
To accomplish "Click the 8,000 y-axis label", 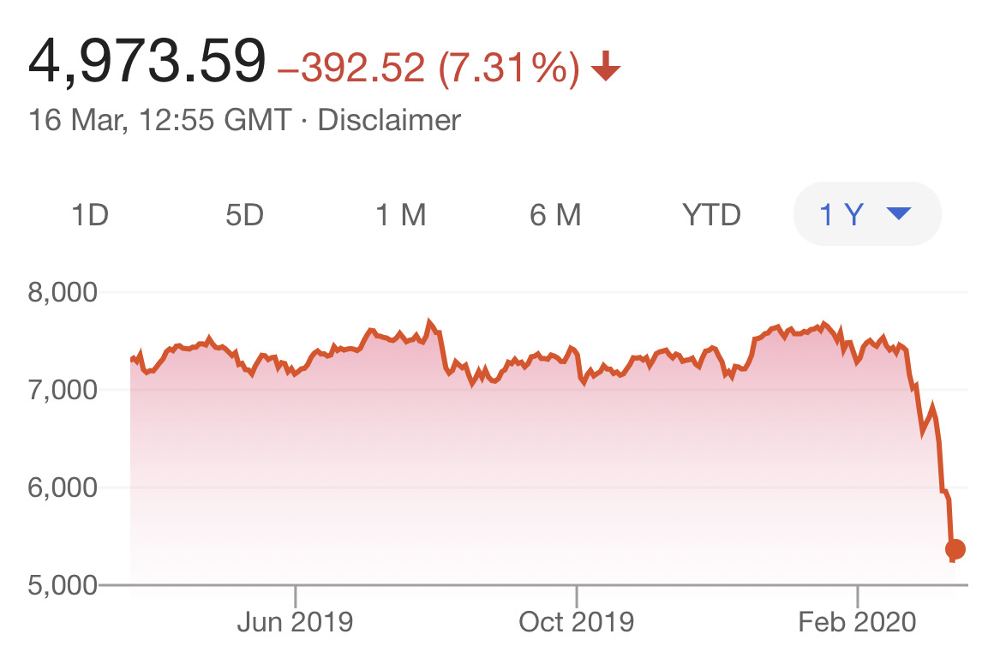I will coord(65,293).
